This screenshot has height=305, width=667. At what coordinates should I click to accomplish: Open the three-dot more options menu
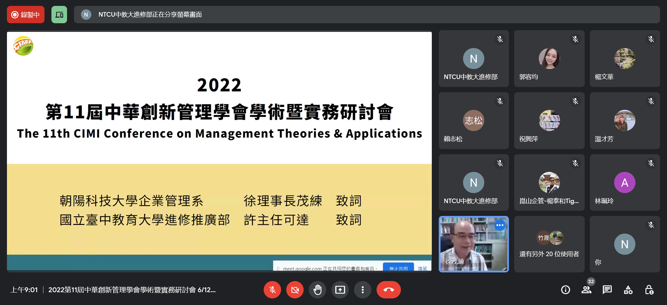[x=363, y=290]
